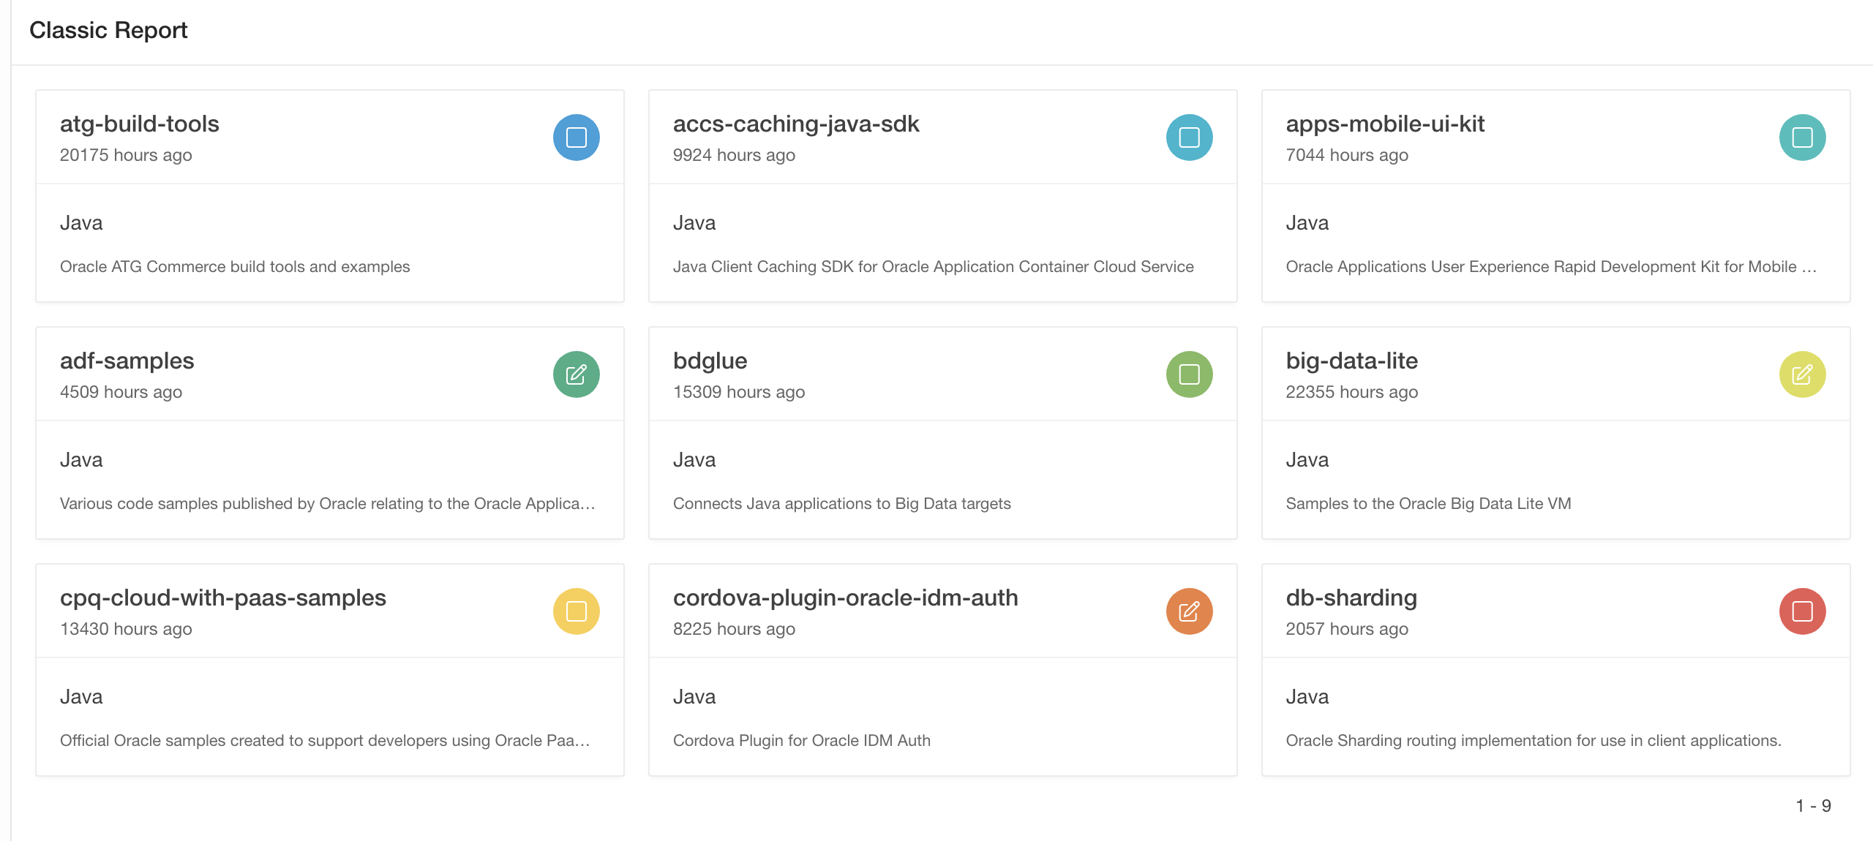Click the yellow square icon on cpq-cloud-with-paas-samples card

pos(576,611)
